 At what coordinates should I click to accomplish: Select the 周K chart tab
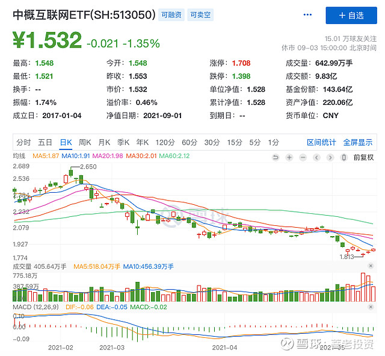pyautogui.click(x=85, y=142)
